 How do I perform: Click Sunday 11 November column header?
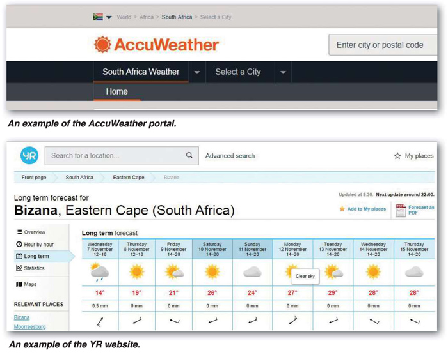pos(253,249)
